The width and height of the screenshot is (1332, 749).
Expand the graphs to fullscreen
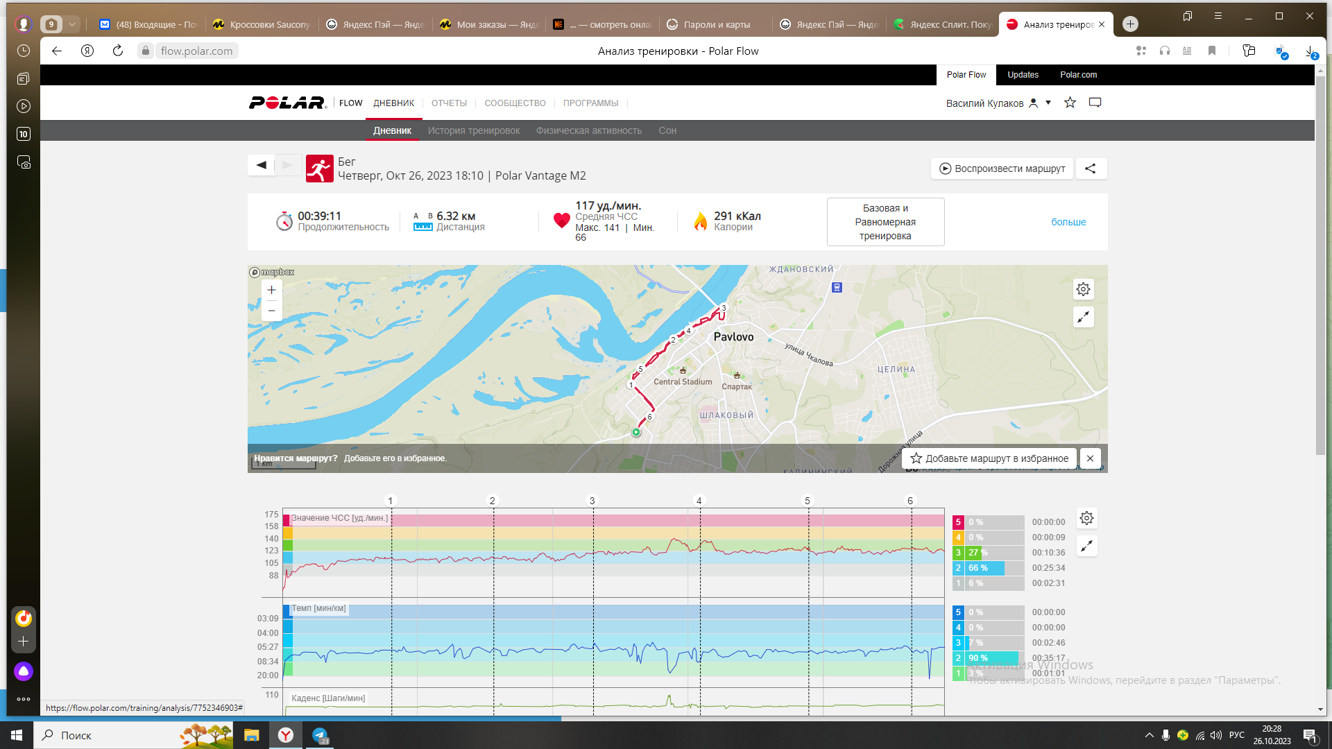[1087, 546]
